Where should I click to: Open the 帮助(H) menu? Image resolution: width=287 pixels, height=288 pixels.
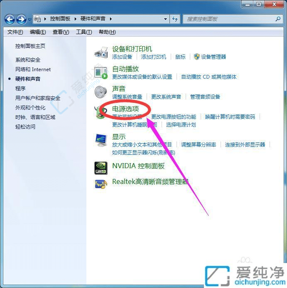[x=107, y=32]
